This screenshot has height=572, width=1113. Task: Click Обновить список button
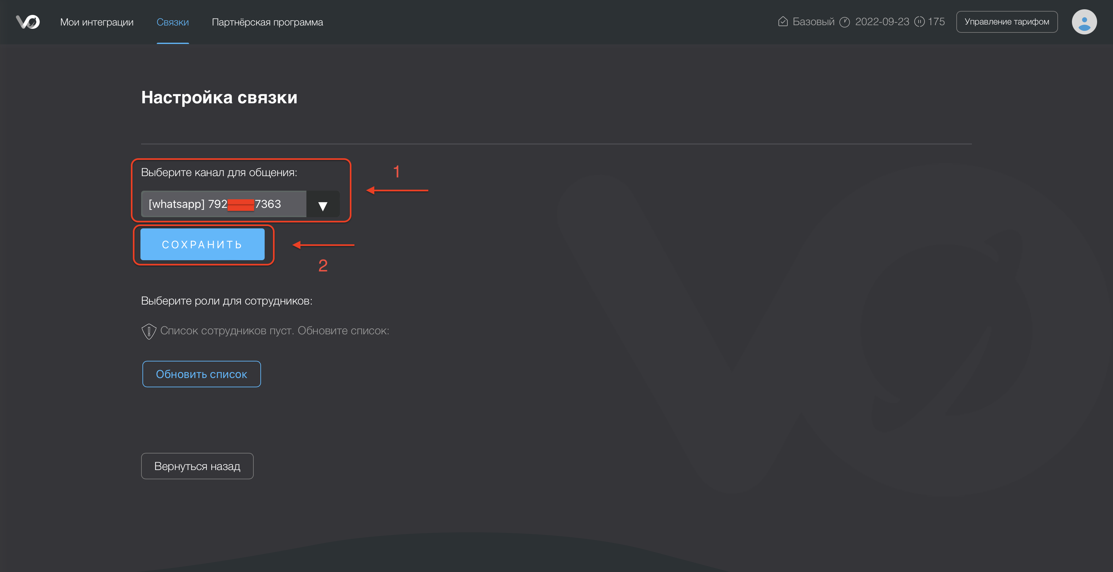(x=201, y=374)
